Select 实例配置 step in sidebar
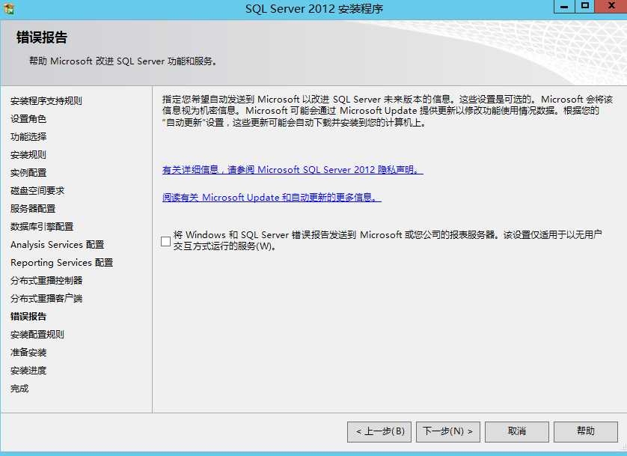 28,173
